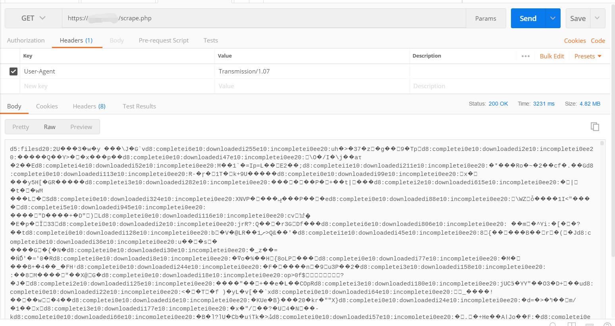Switch response view to Raw
The height and width of the screenshot is (326, 615).
50,127
